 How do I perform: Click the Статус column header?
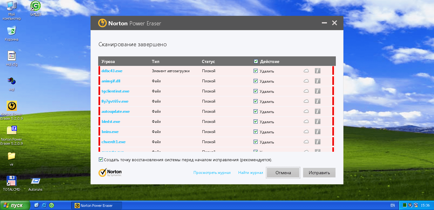208,61
